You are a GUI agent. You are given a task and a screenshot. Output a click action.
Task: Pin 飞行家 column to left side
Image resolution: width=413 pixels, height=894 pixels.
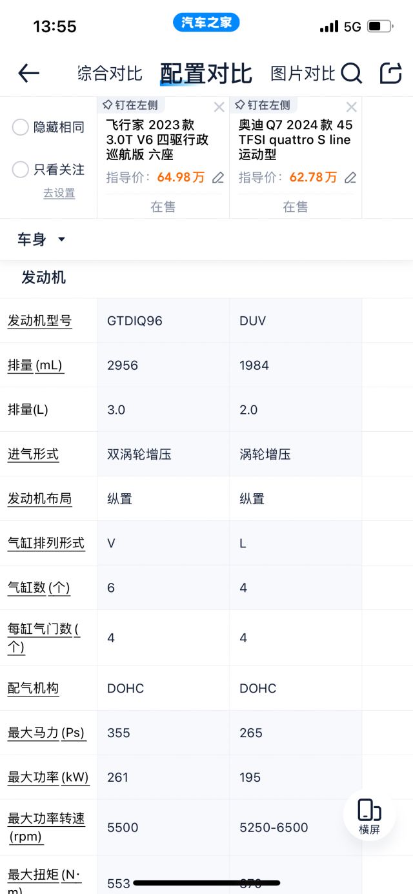(130, 105)
